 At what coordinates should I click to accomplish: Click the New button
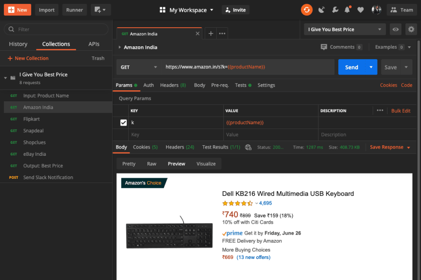tap(17, 10)
